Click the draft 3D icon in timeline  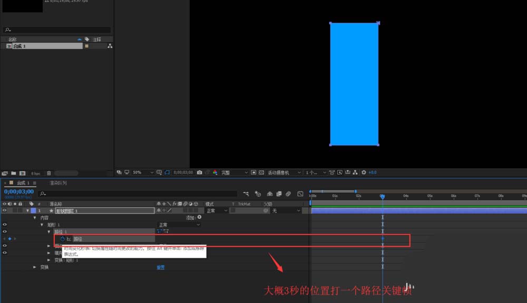coord(258,194)
